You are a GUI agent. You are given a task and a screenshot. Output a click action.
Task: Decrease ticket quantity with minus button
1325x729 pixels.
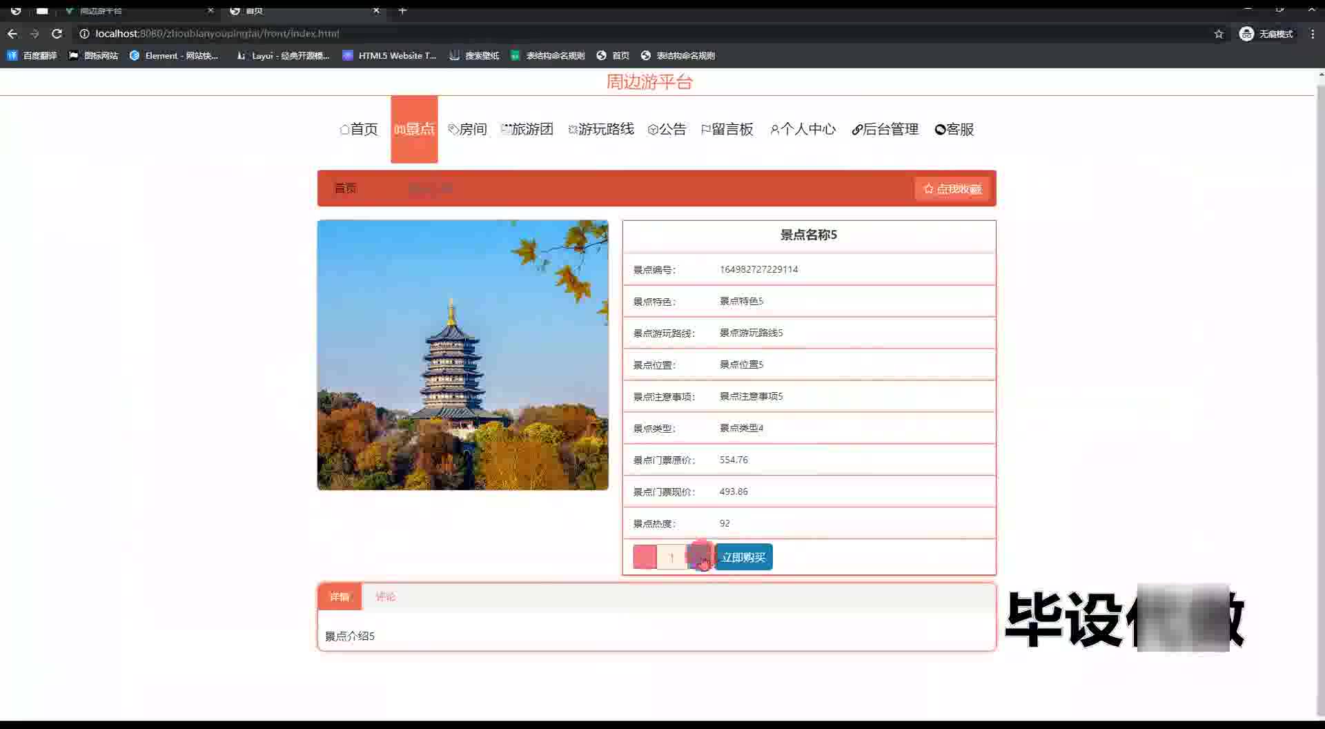pos(645,557)
